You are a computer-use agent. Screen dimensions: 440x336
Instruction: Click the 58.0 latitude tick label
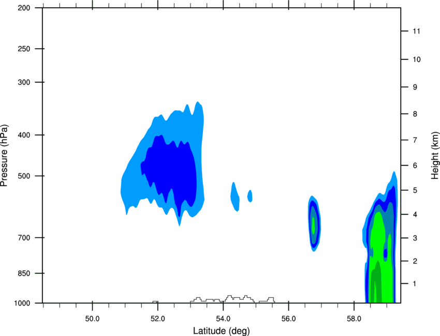(x=354, y=319)
